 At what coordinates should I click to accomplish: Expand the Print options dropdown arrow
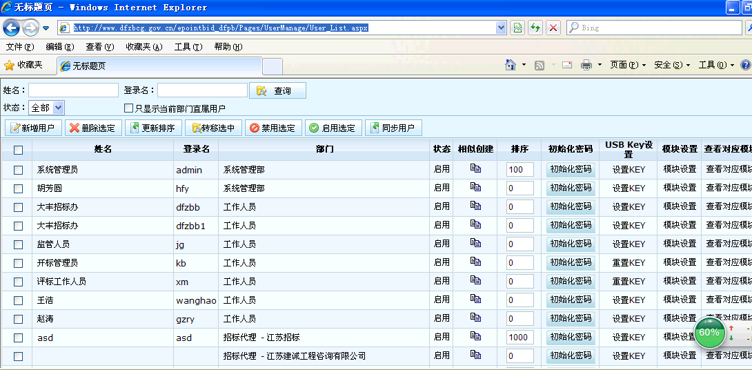click(x=600, y=65)
